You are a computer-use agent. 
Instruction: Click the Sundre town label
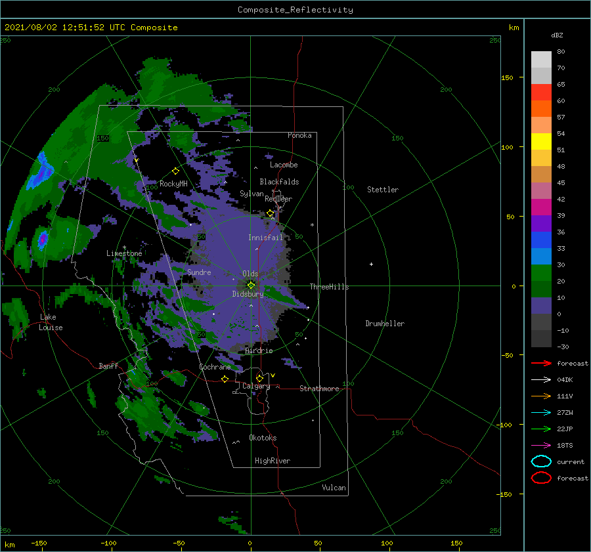[199, 272]
